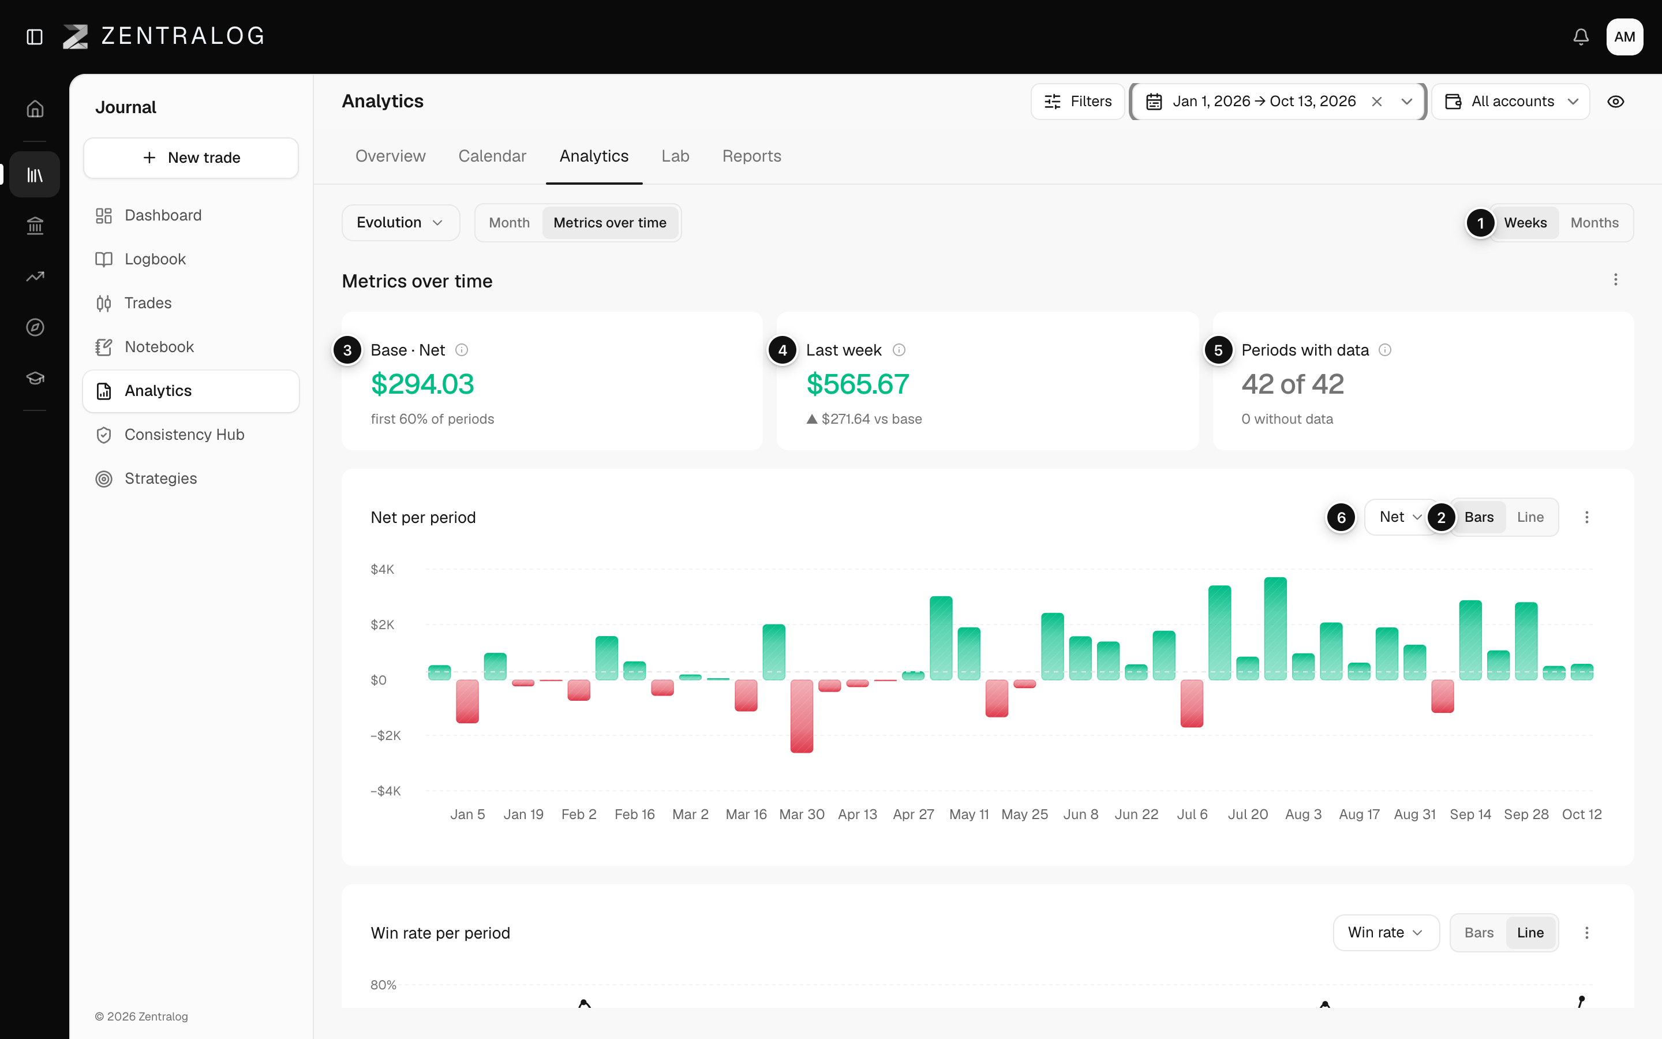Open Win rate per period three-dot menu
The width and height of the screenshot is (1662, 1039).
1586,932
